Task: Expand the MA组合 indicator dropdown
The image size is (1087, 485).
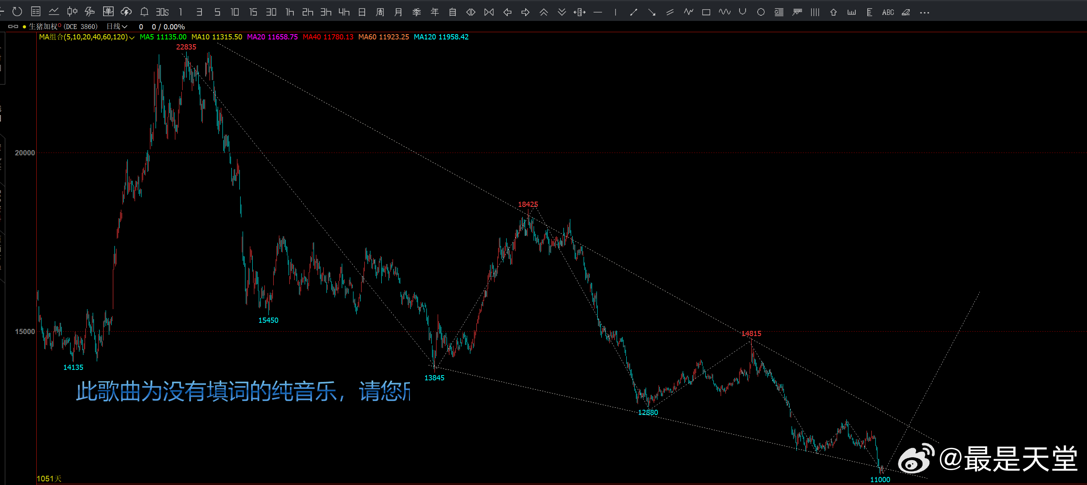Action: click(x=132, y=37)
